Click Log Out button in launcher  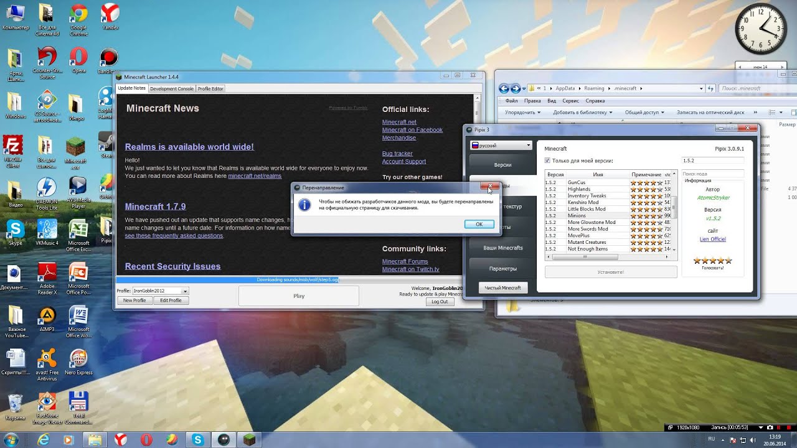tap(440, 302)
